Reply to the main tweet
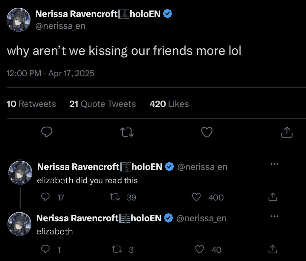The image size is (306, 261). pyautogui.click(x=46, y=132)
